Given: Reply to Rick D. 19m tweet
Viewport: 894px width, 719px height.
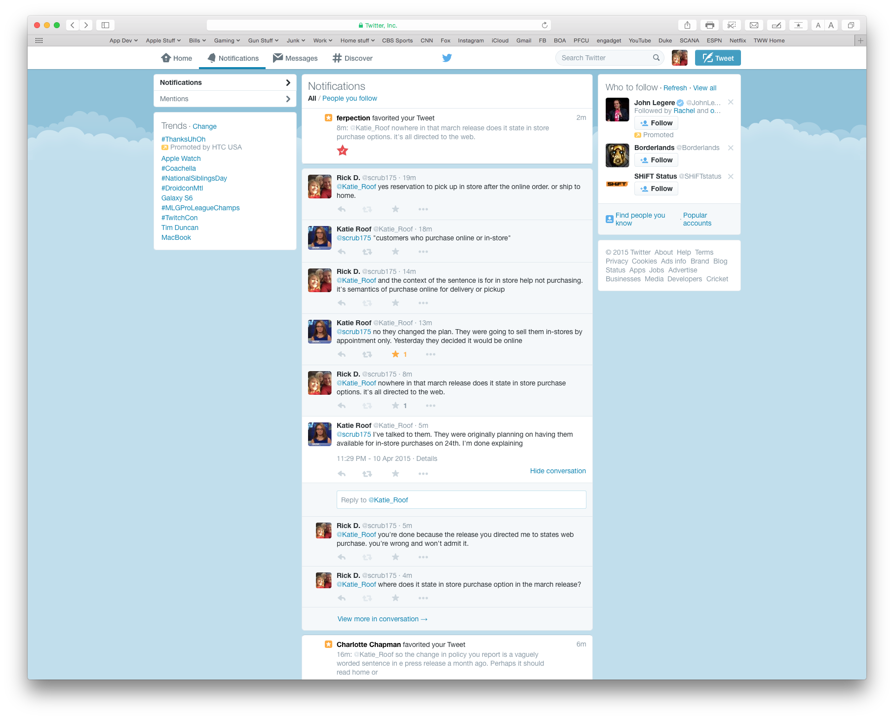Looking at the screenshot, I should tap(342, 209).
